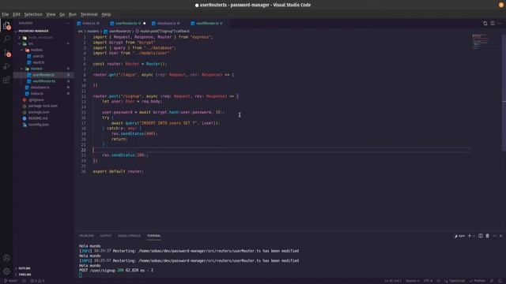506x284 pixels.
Task: Open the Edit menu
Action: coord(17,14)
